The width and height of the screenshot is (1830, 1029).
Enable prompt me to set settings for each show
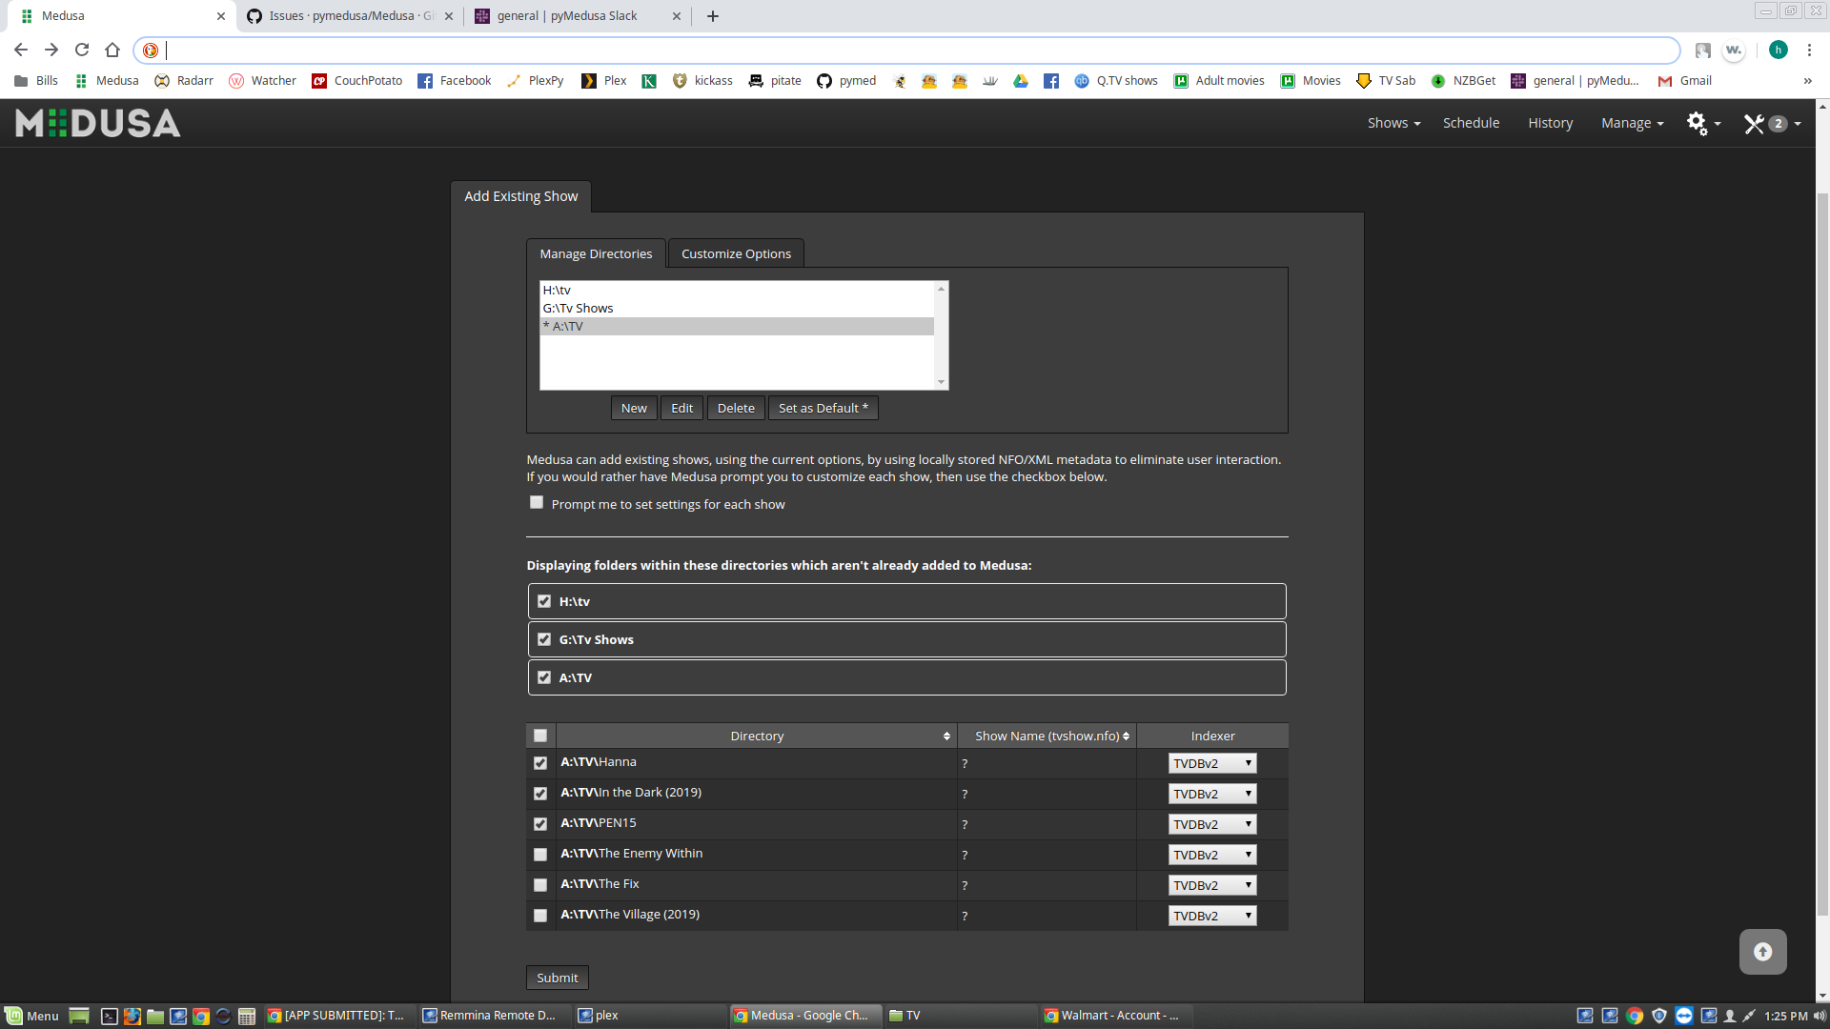point(537,502)
